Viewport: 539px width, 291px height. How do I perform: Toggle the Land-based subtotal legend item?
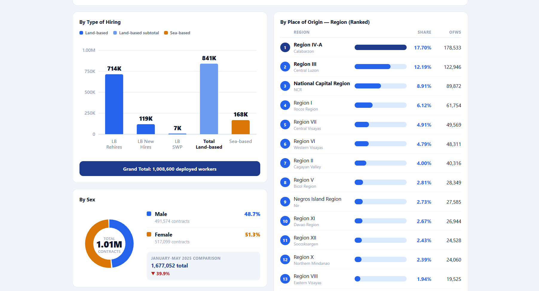136,33
